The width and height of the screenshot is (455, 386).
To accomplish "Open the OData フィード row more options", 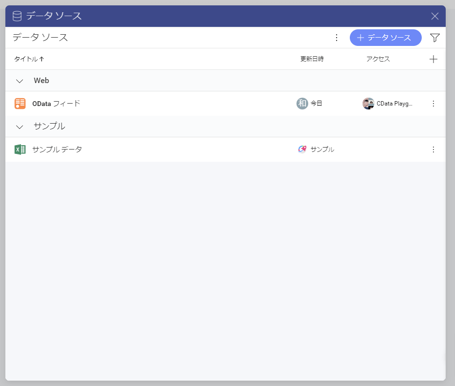I will point(433,104).
